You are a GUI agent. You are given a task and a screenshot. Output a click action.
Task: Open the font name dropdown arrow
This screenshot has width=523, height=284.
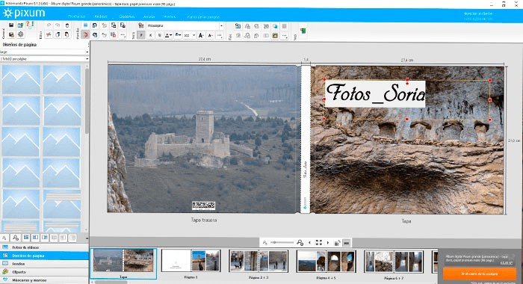[221, 25]
